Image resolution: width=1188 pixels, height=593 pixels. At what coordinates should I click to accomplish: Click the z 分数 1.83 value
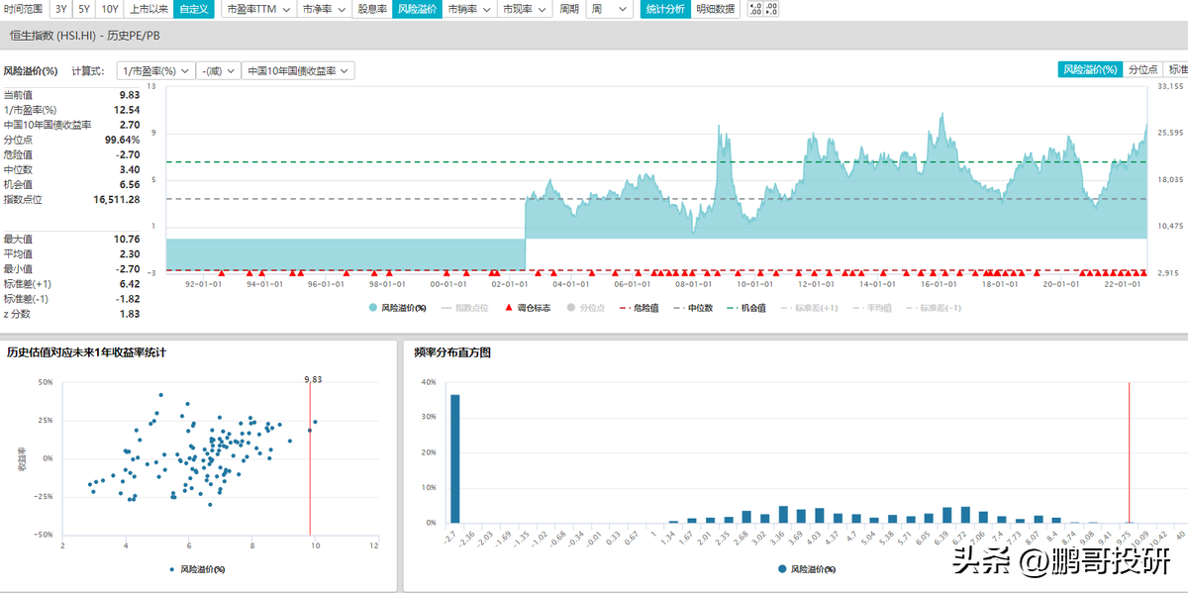point(130,313)
